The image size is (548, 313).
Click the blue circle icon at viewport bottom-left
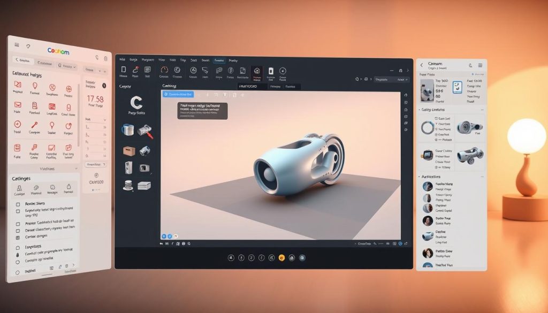pyautogui.click(x=164, y=236)
